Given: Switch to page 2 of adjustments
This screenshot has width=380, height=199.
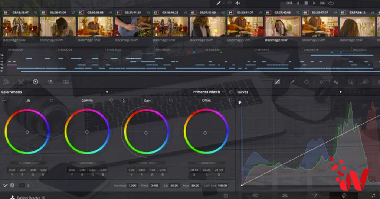Looking at the screenshot, I should pos(28,185).
